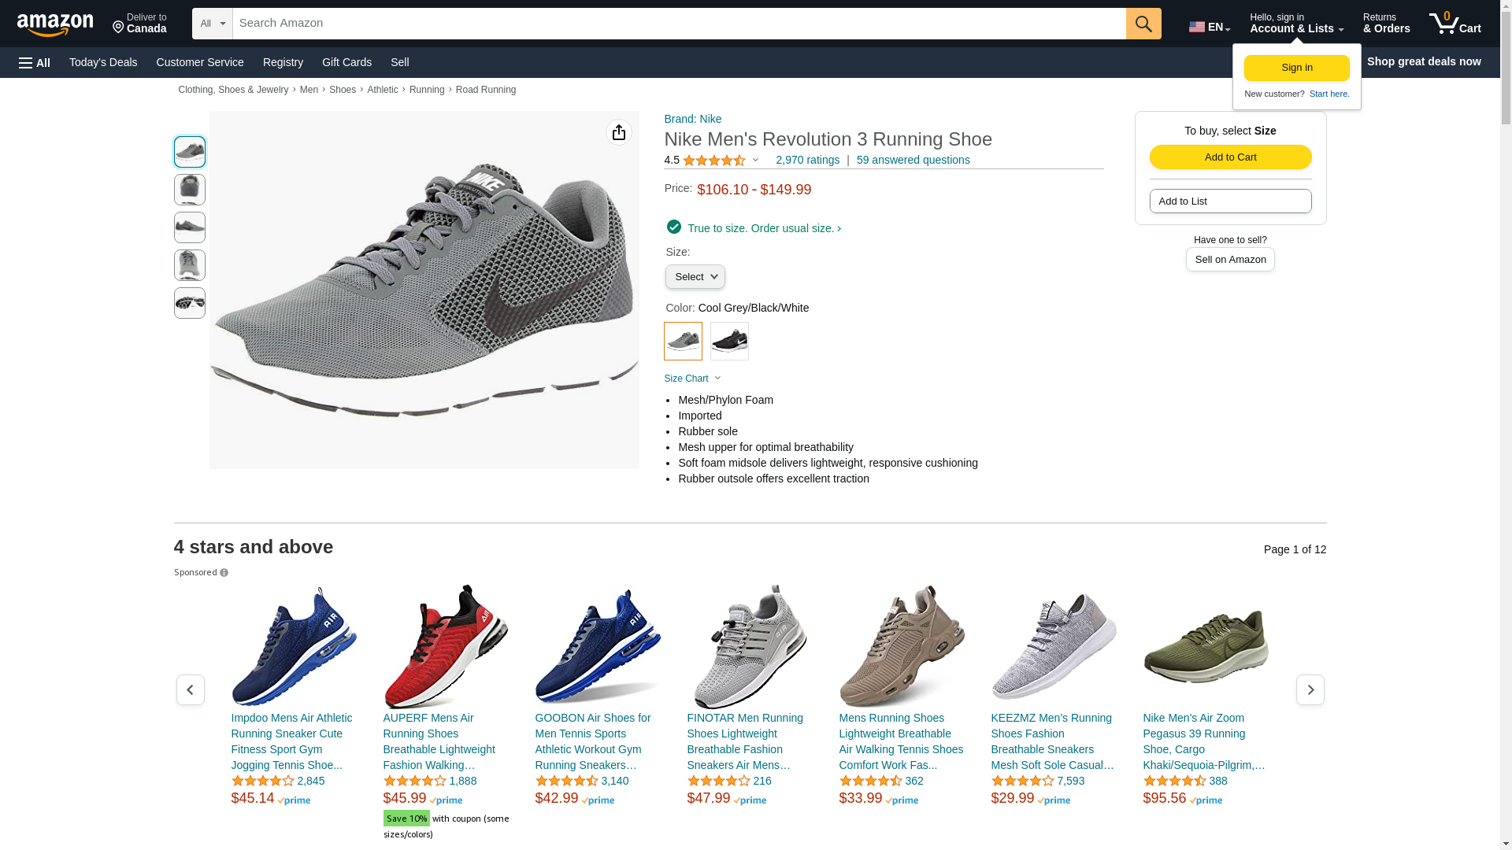Select the Cool Grey color swatch
This screenshot has height=850, width=1512.
pyautogui.click(x=683, y=341)
